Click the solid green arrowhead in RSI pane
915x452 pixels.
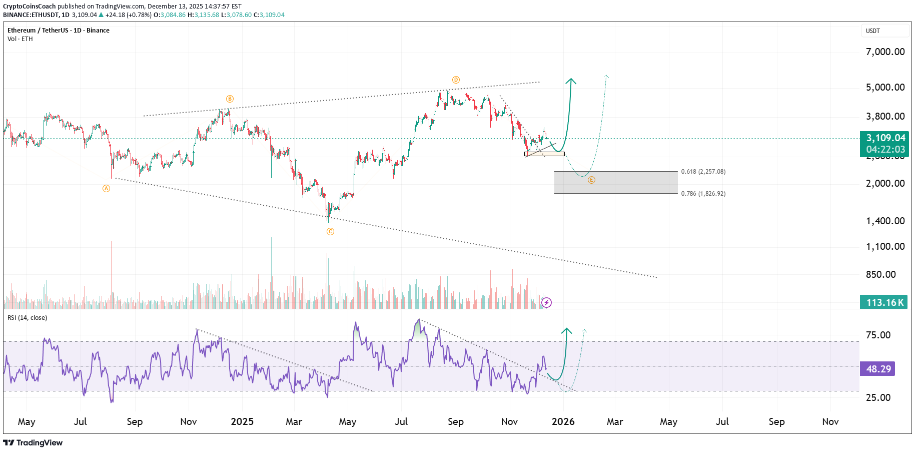pos(566,331)
